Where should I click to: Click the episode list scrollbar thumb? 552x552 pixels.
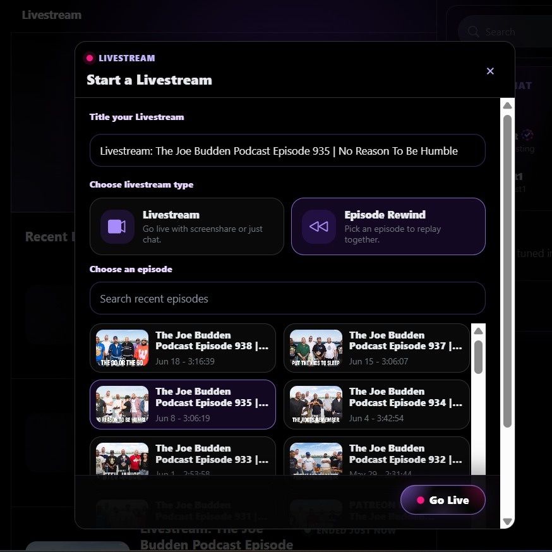click(x=478, y=357)
